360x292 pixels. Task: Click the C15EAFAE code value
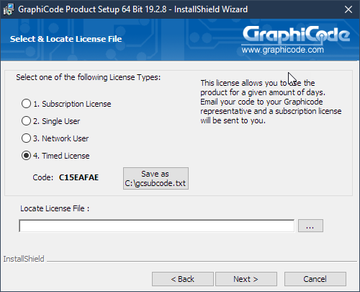78,177
